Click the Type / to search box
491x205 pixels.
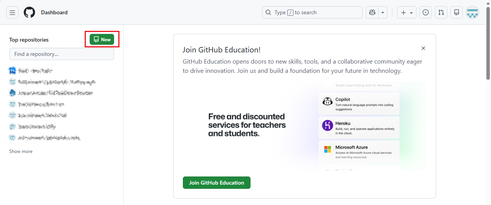(x=312, y=12)
